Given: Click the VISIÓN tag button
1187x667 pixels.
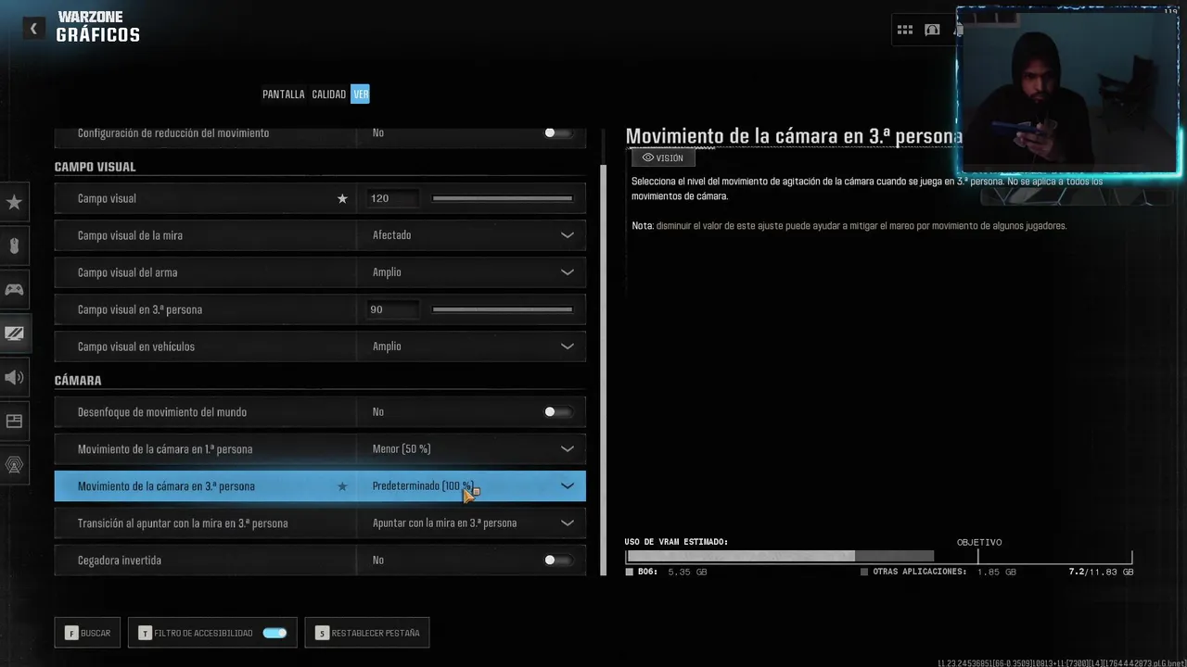Looking at the screenshot, I should (x=662, y=158).
